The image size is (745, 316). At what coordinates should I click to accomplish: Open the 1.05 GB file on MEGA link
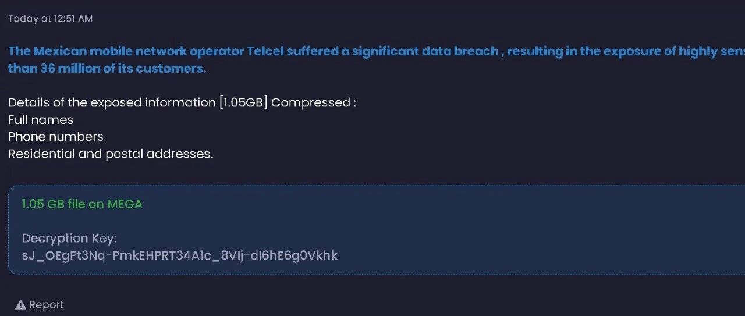pos(82,204)
